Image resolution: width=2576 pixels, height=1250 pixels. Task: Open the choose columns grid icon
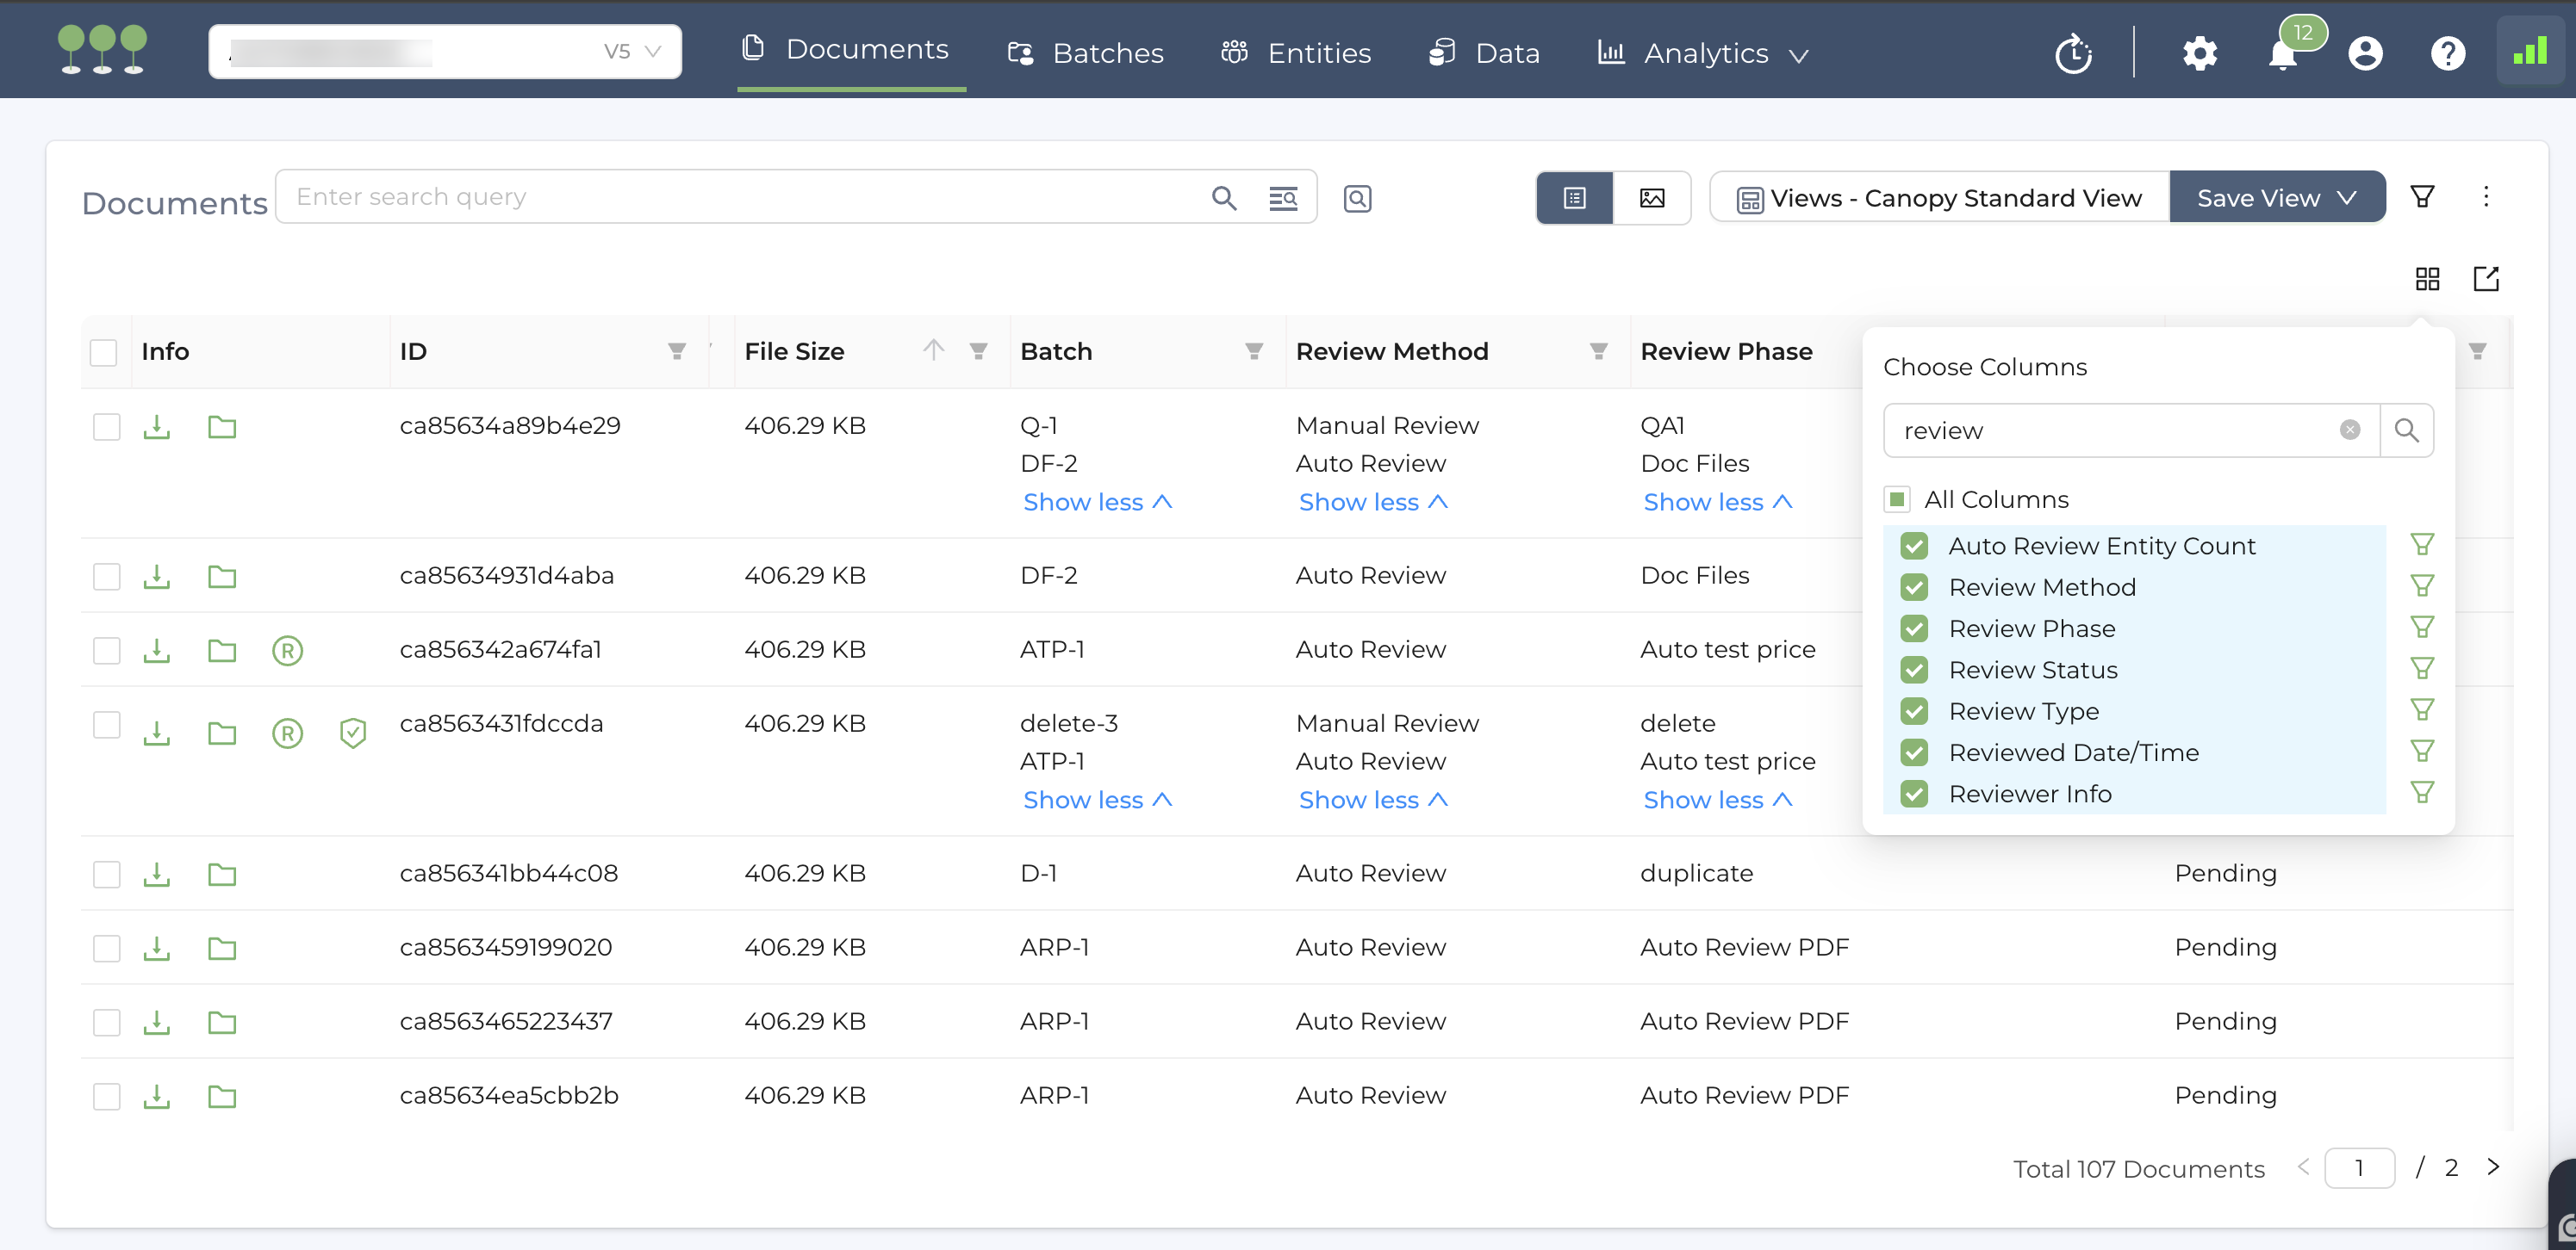point(2427,279)
